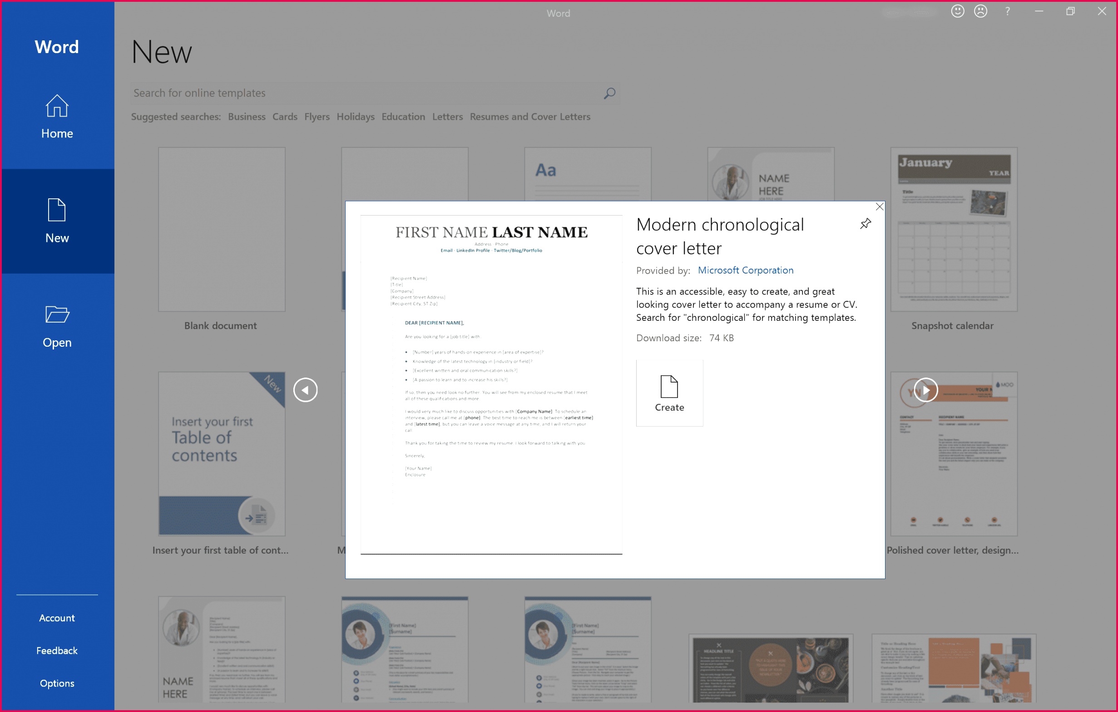Select the bottom-left NAME HERE cover letter thumbnail
The height and width of the screenshot is (712, 1118).
[222, 649]
